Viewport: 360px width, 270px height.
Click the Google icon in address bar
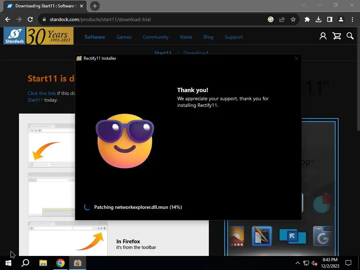coord(271,20)
